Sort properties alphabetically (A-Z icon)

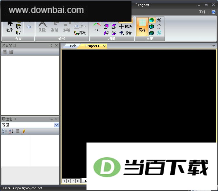coord(11,131)
